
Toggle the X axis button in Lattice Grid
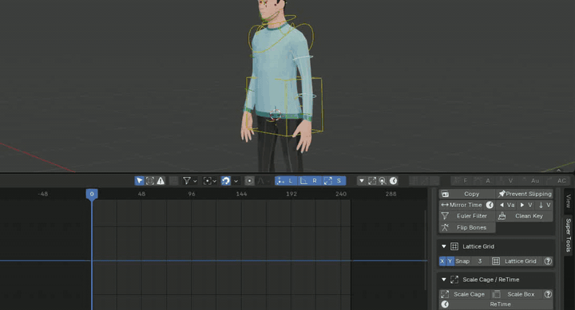click(x=442, y=261)
